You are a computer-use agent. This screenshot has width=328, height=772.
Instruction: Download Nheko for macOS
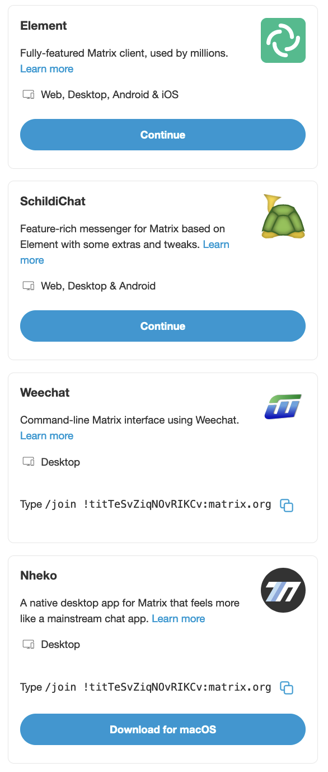[163, 729]
